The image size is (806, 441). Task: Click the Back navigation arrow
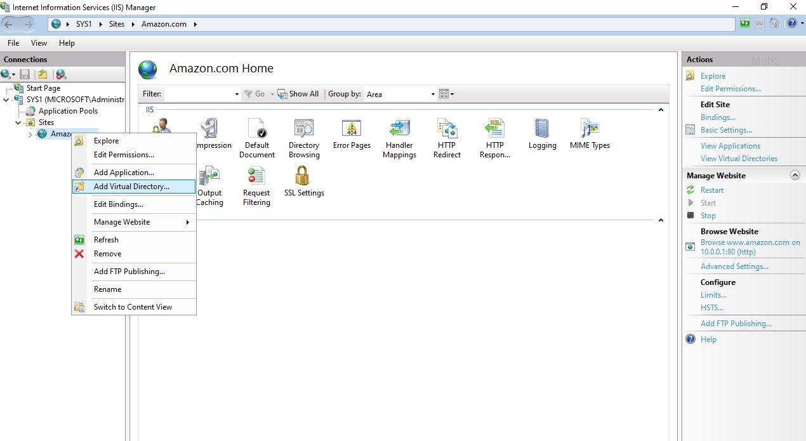[x=9, y=24]
